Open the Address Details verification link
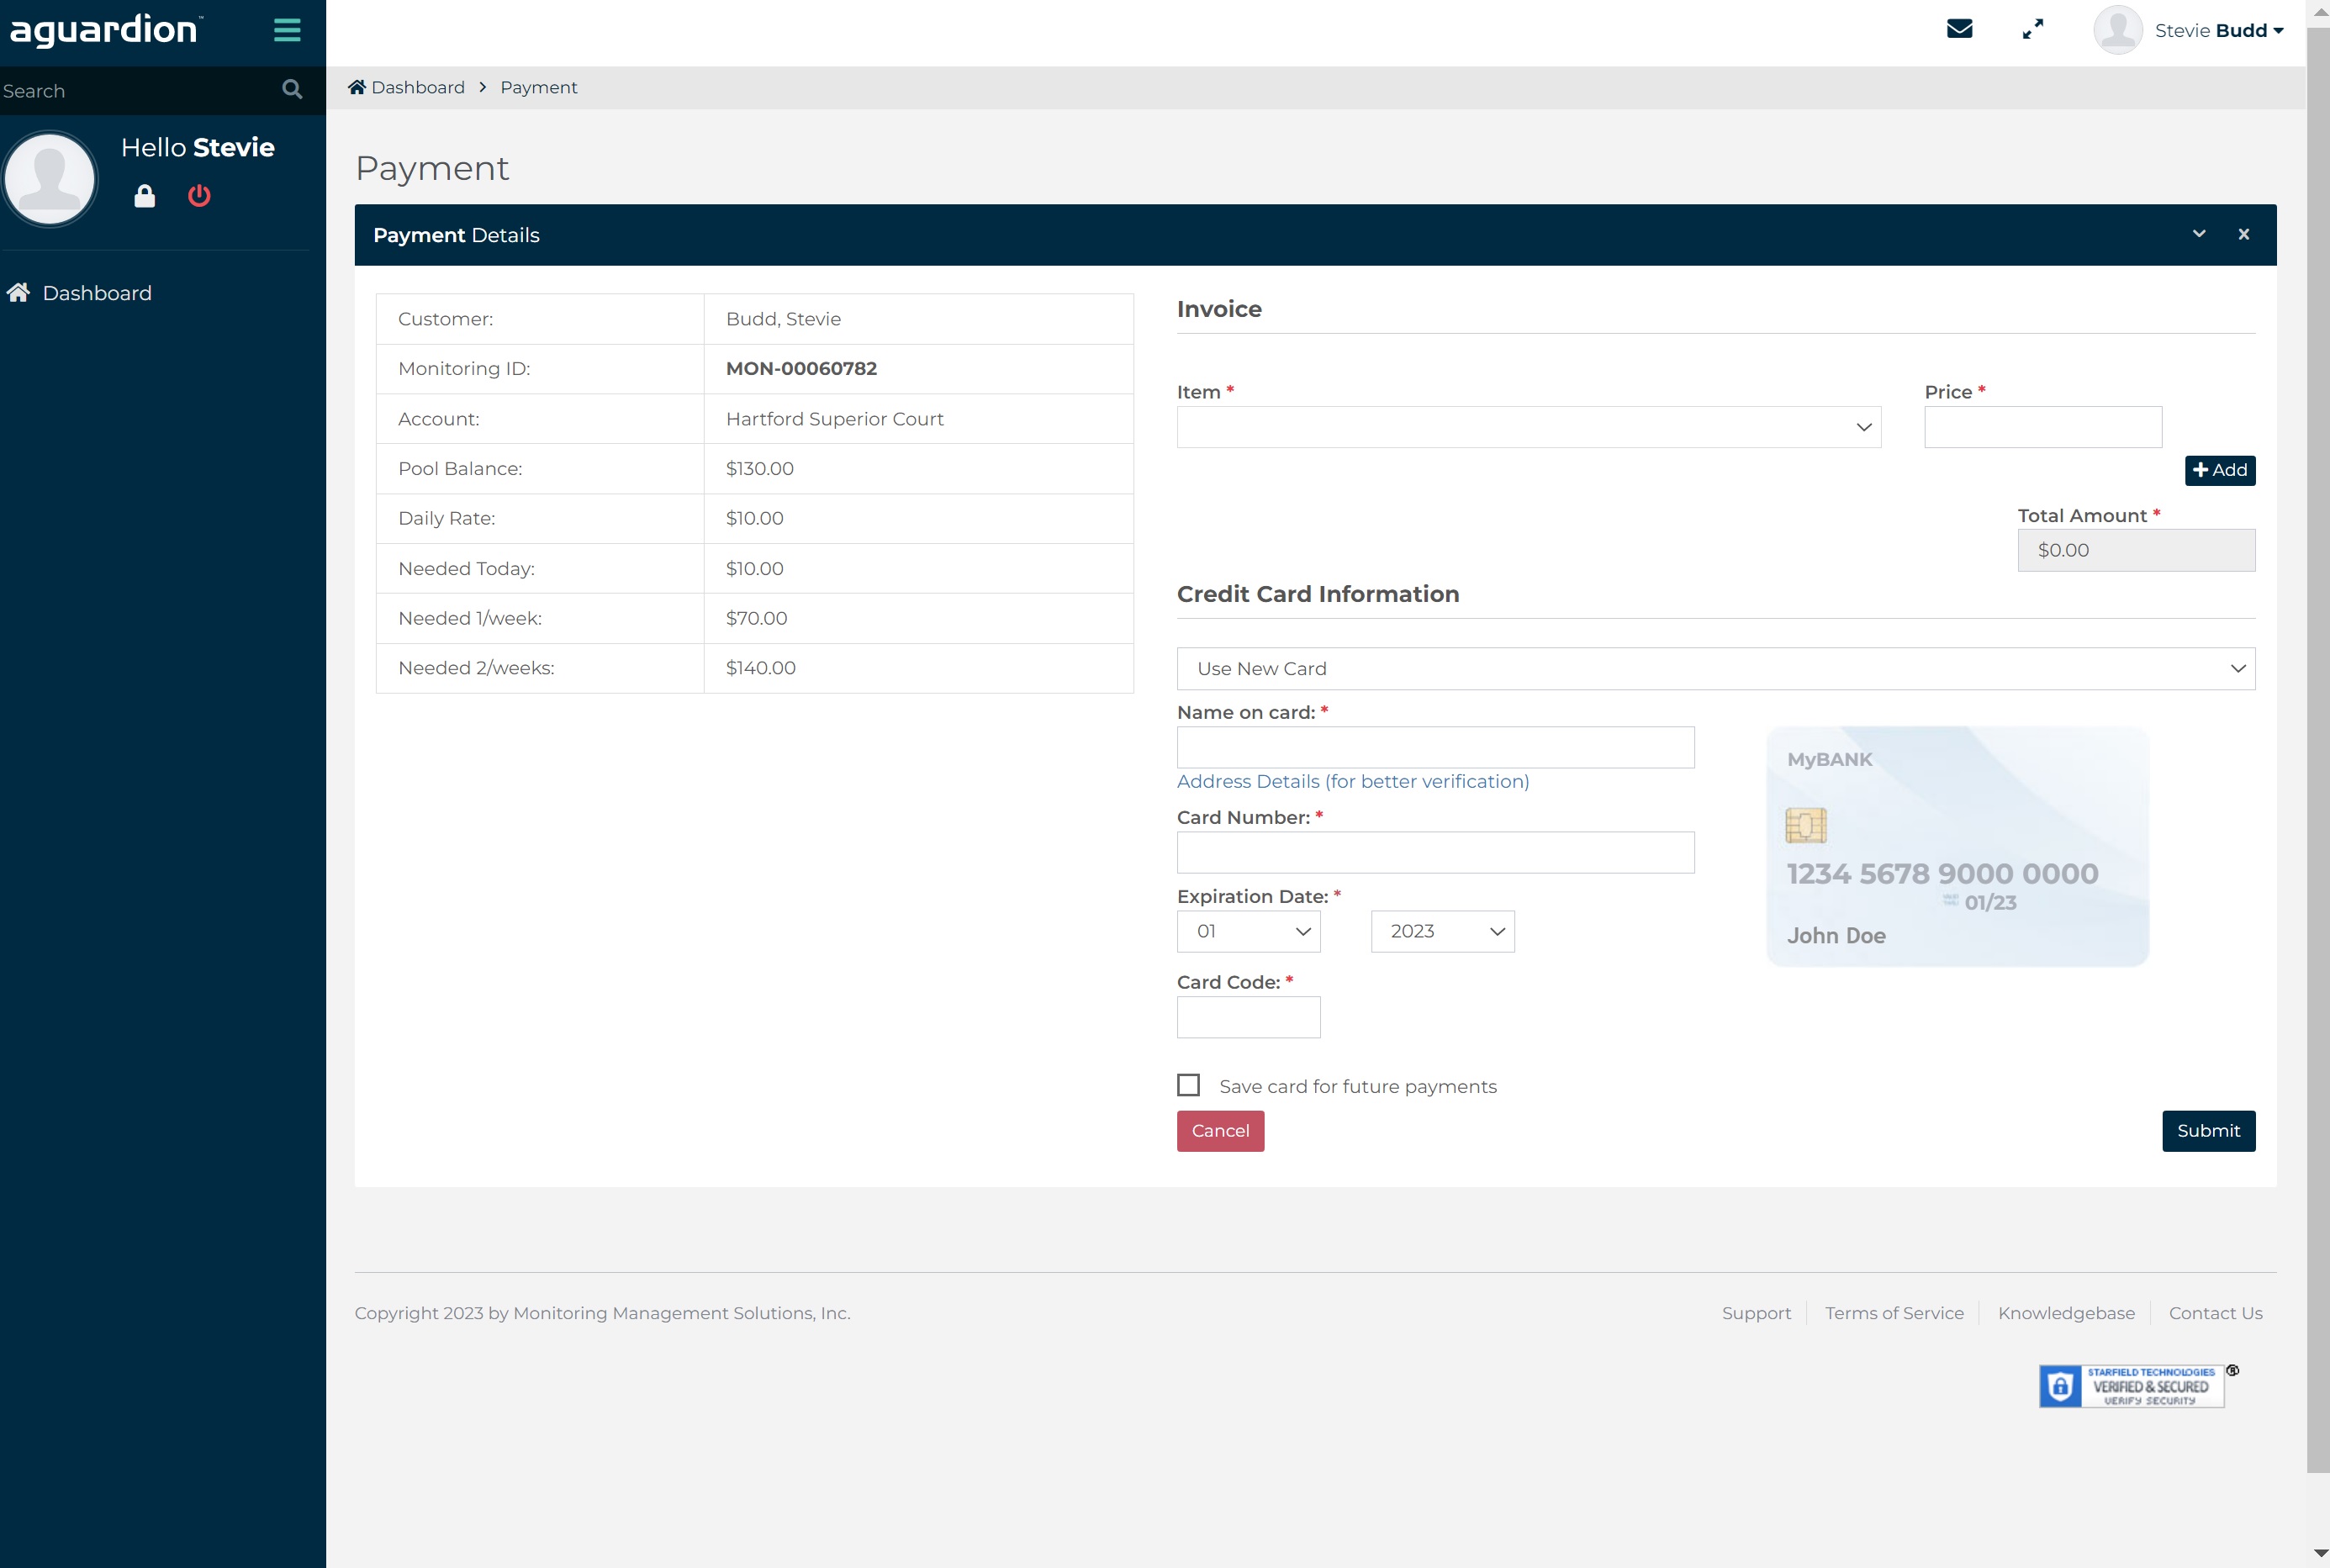The width and height of the screenshot is (2330, 1568). pyautogui.click(x=1352, y=781)
